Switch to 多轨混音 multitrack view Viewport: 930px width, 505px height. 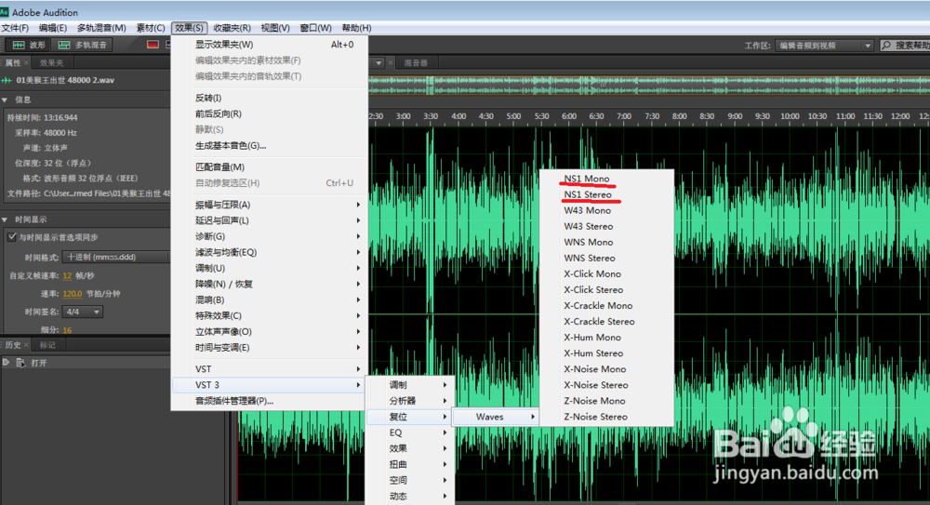pos(83,45)
